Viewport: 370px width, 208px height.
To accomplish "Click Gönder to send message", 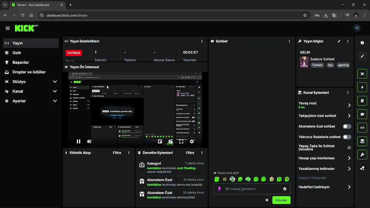I will (x=281, y=200).
